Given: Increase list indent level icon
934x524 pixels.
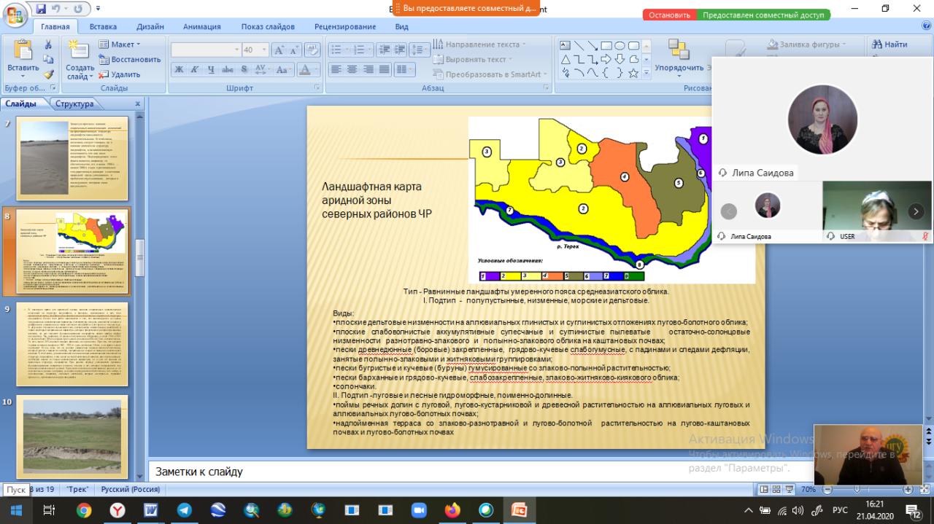Looking at the screenshot, I should (398, 50).
